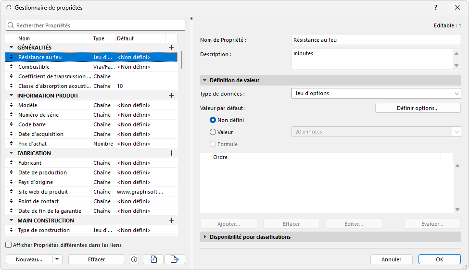This screenshot has width=469, height=270.
Task: Click the help question mark icon
Action: coord(436,7)
